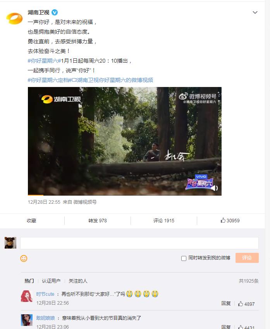Screen dimensions: 270x329
Task: Toggle the video speaker mute icon
Action: click(x=215, y=188)
